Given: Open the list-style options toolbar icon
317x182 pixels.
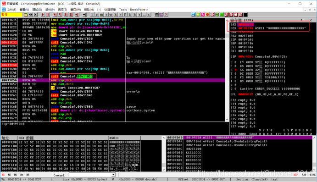Looking at the screenshot, I should click(156, 15).
